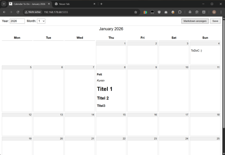The image size is (225, 155).
Task: Select the 'Calendar To-Do – January 2026' tab
Action: pos(28,4)
